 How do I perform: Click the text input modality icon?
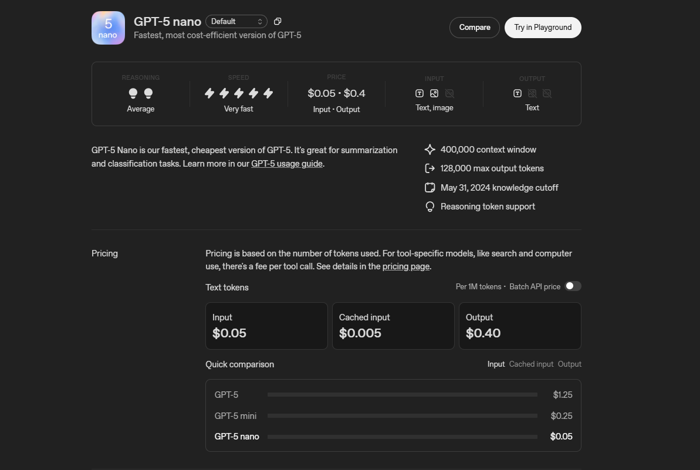click(419, 93)
